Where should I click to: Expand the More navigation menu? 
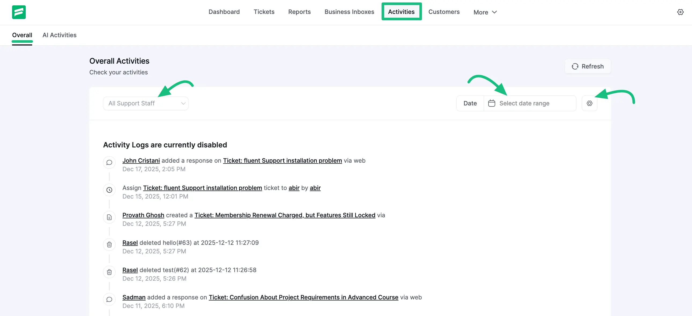485,12
